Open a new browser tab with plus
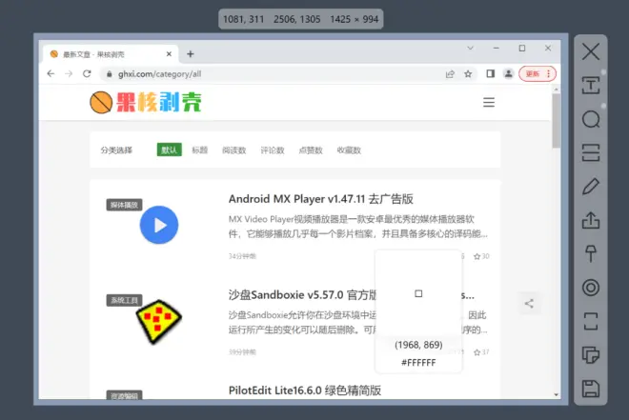The height and width of the screenshot is (420, 629). [191, 54]
